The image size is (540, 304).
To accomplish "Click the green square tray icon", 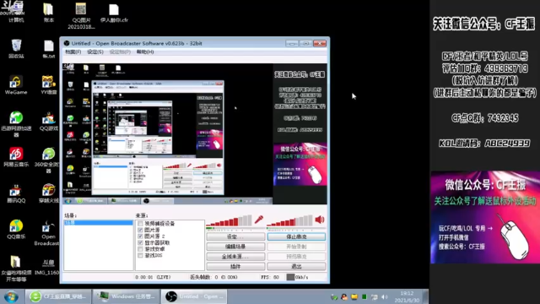I will pos(364,296).
